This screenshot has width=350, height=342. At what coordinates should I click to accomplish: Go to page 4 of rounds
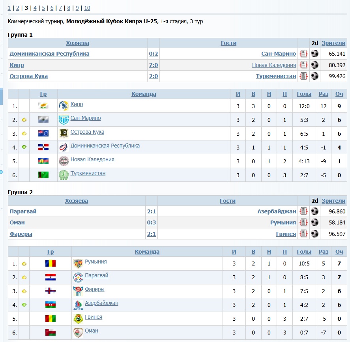35,8
